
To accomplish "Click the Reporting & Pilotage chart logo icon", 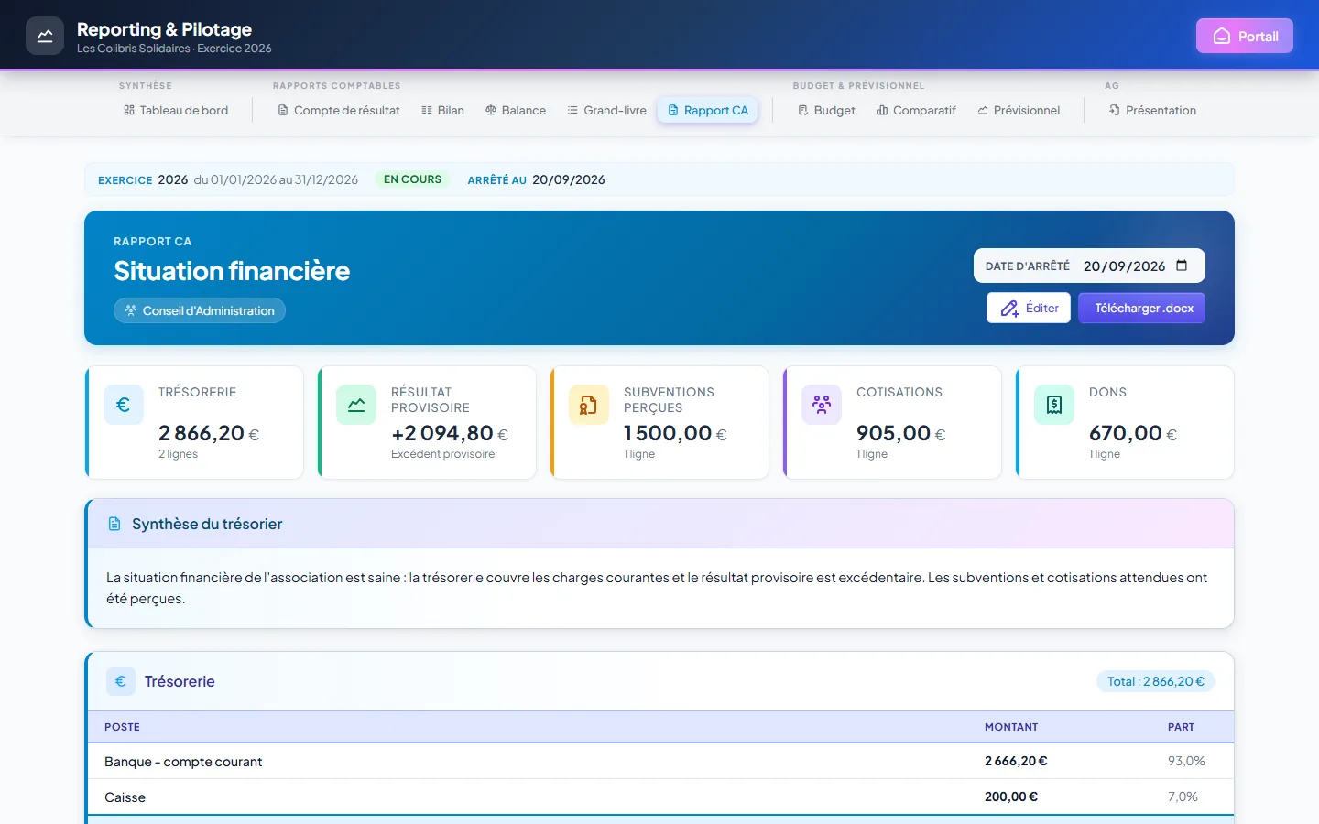I will click(45, 37).
